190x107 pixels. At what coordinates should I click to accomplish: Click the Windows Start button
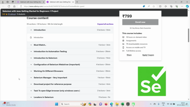pos(56,104)
